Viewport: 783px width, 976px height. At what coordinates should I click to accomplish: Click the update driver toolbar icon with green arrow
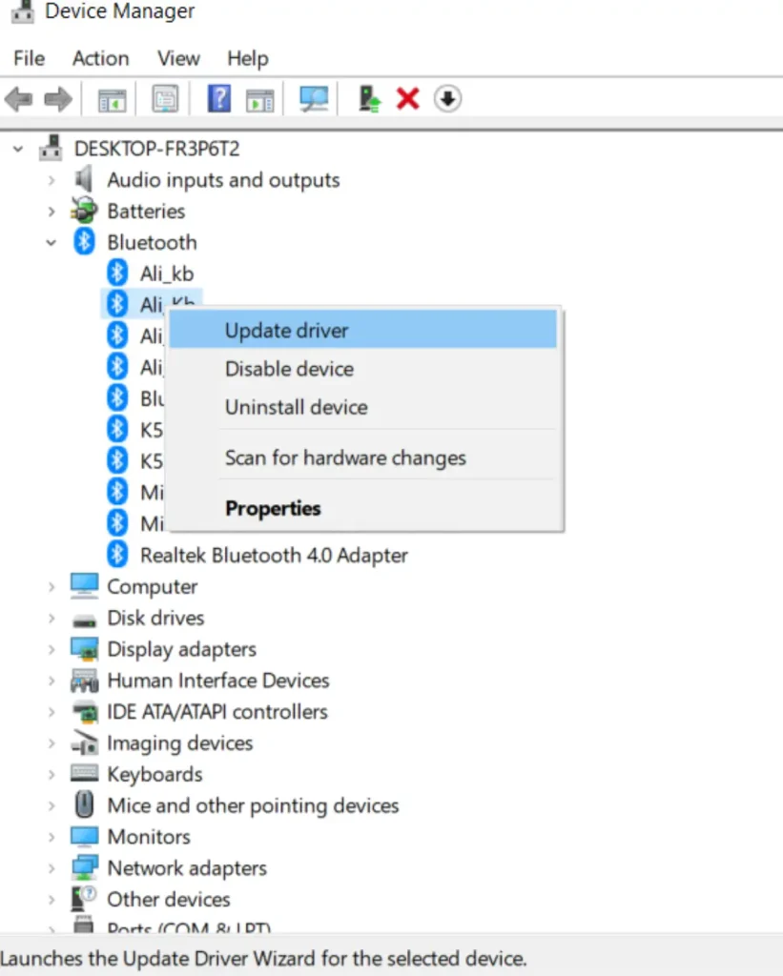pos(369,98)
